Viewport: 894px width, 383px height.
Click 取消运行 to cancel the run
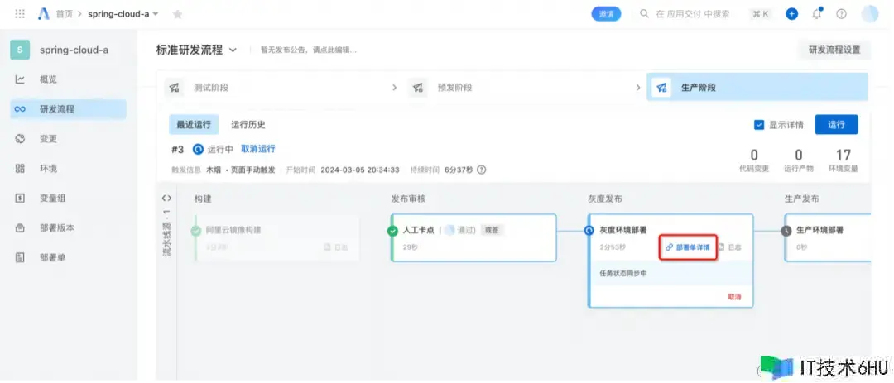click(257, 149)
